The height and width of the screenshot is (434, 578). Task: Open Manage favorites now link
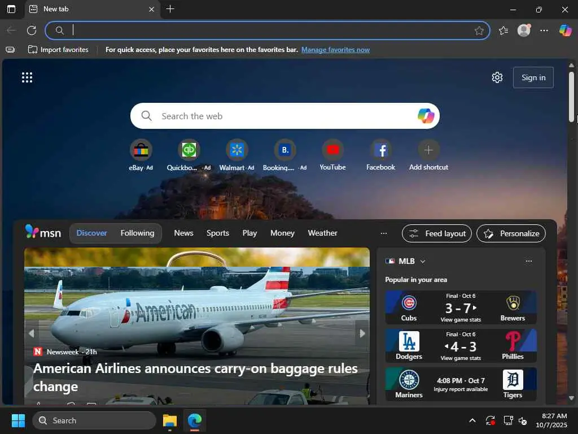click(x=335, y=50)
